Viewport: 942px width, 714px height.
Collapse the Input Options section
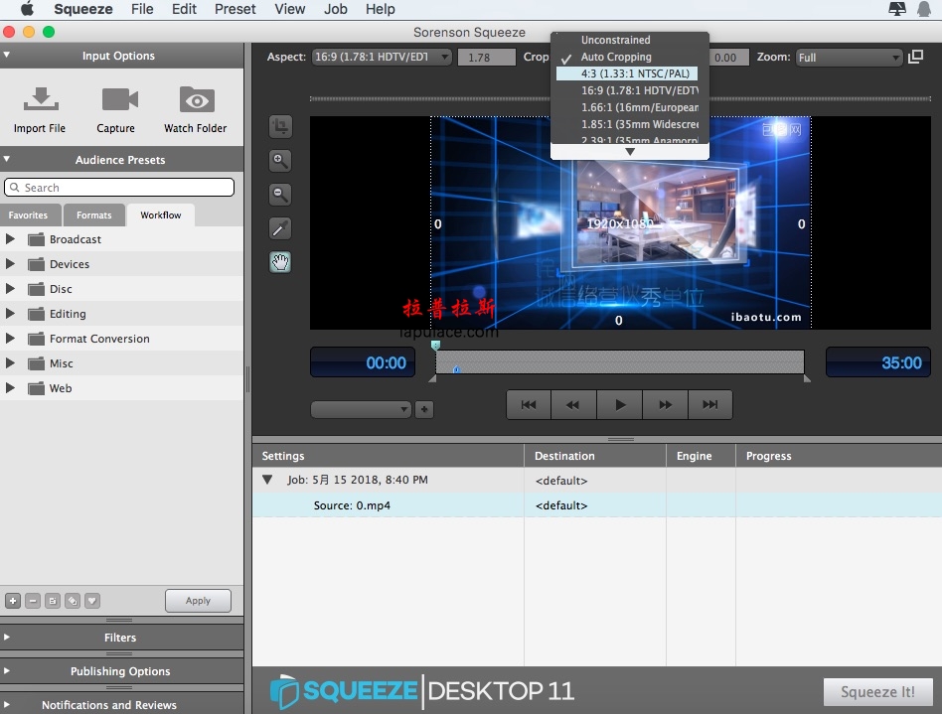[7, 55]
